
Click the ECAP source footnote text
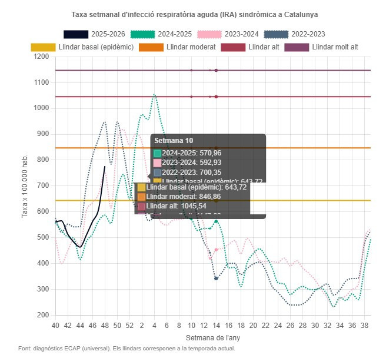[x=127, y=349]
